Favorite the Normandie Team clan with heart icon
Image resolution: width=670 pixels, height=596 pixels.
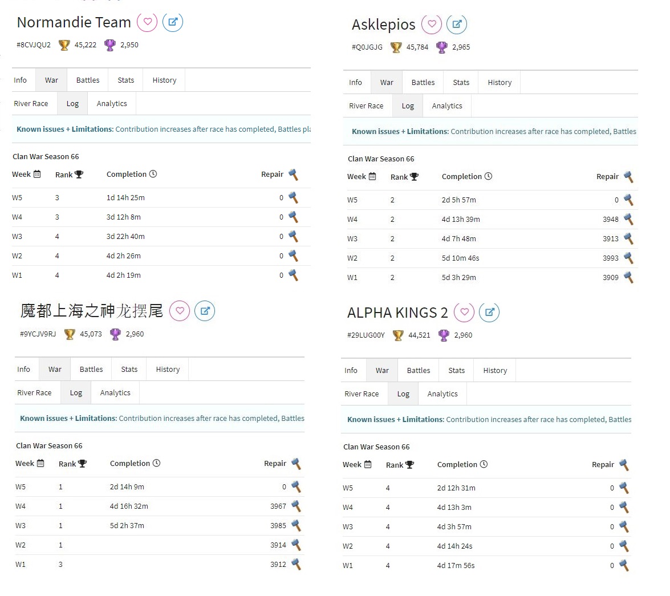click(148, 22)
